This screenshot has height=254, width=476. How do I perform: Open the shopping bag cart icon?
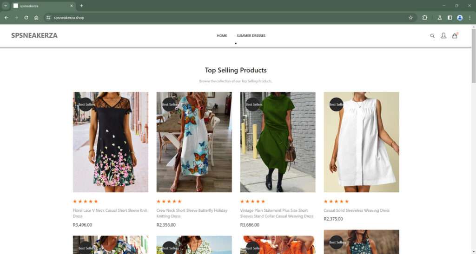click(x=455, y=36)
